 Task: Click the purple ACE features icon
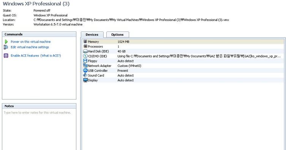[6, 55]
